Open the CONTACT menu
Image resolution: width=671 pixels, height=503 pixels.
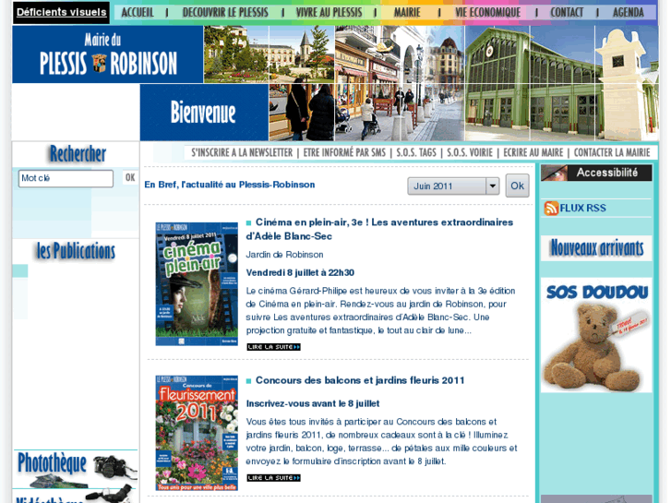[x=567, y=12]
